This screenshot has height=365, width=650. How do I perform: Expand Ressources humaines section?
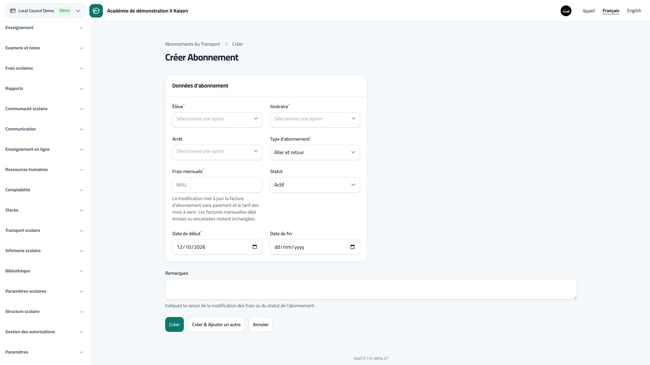44,170
